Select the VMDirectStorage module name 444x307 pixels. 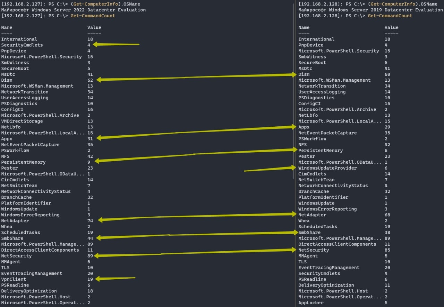[22, 121]
